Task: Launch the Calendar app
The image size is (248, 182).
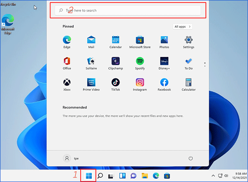Action: click(116, 42)
